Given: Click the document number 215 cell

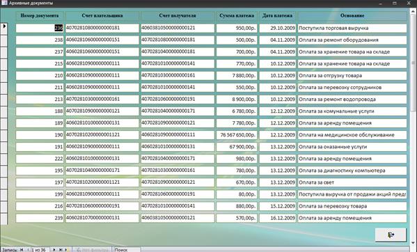Looking at the screenshot, I should coord(40,64).
